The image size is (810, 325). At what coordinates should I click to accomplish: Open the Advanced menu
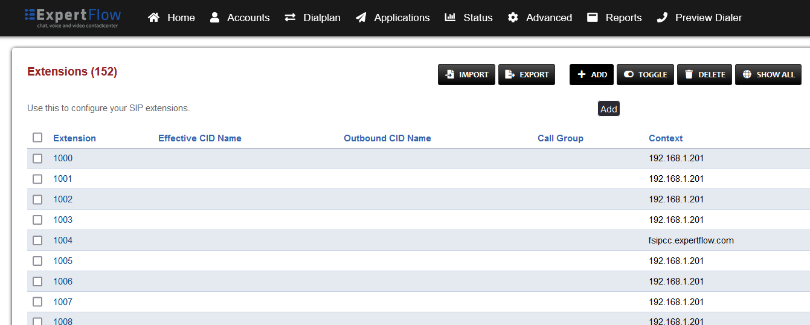(548, 18)
